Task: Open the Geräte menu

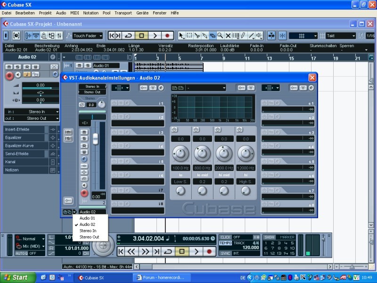Action: tap(142, 13)
